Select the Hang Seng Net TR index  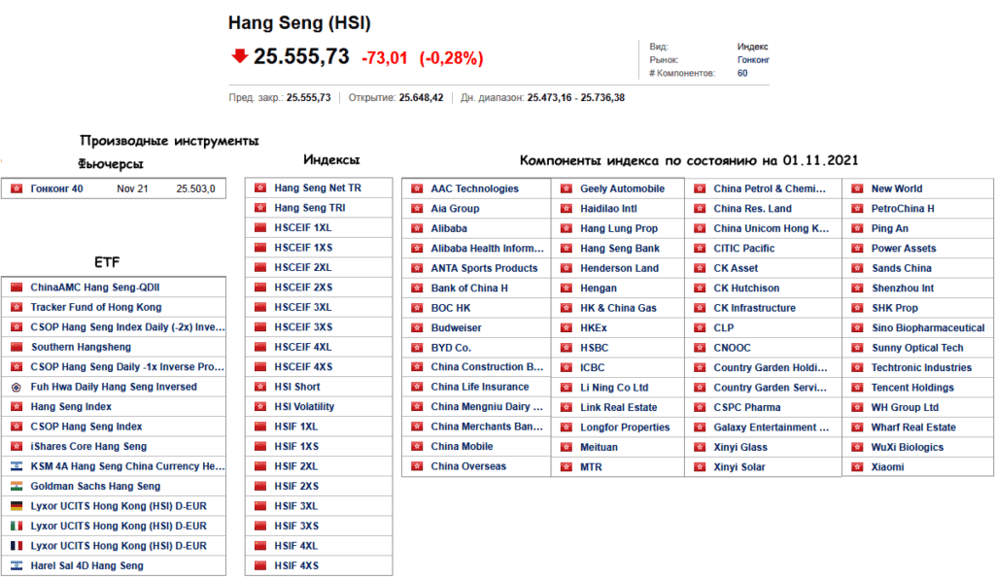pyautogui.click(x=317, y=188)
